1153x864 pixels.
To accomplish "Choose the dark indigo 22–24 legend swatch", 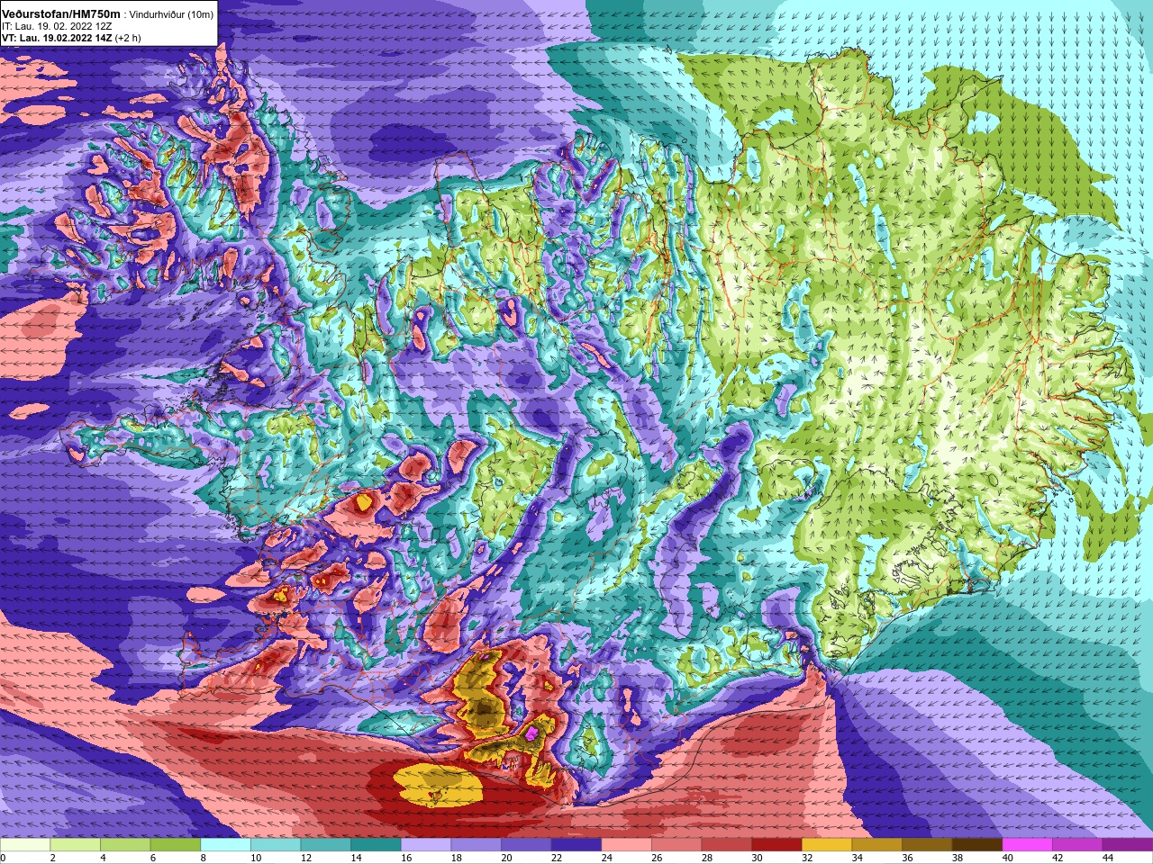I will pos(576,845).
